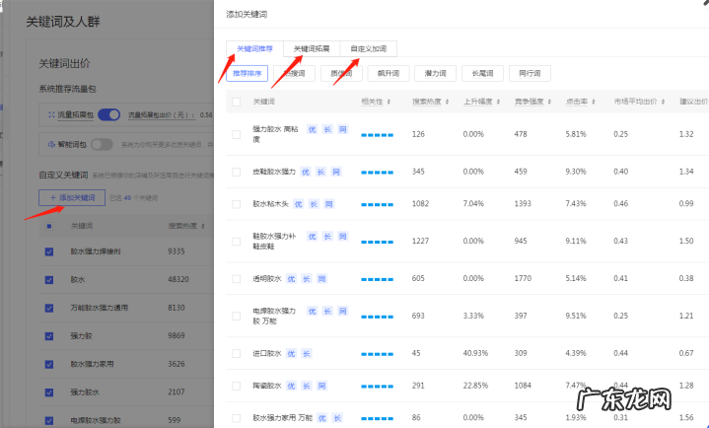Select the 飙升词 filter
Image resolution: width=709 pixels, height=428 pixels.
pyautogui.click(x=389, y=73)
